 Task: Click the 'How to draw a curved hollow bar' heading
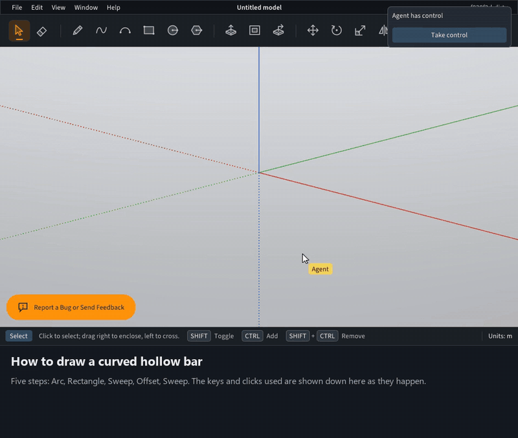coord(106,362)
